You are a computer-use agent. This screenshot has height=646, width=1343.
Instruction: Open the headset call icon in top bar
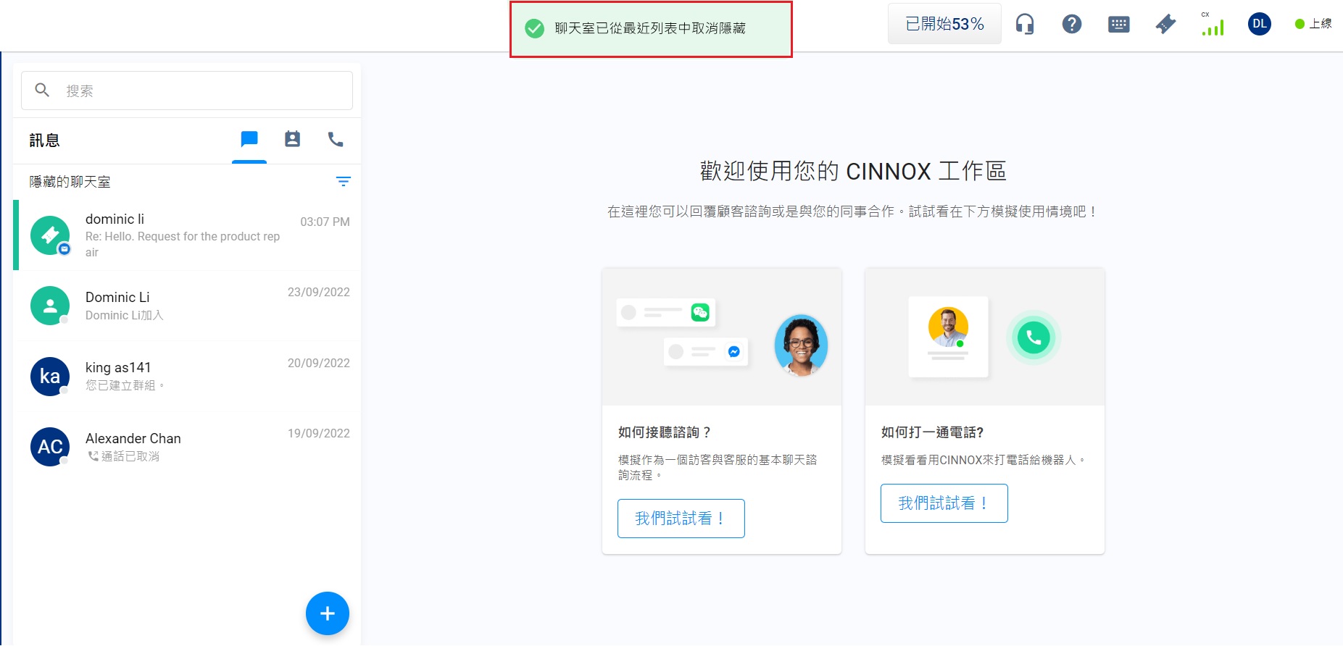tap(1024, 24)
